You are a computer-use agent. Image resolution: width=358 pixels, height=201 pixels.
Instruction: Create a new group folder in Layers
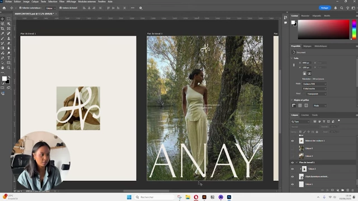(x=343, y=190)
